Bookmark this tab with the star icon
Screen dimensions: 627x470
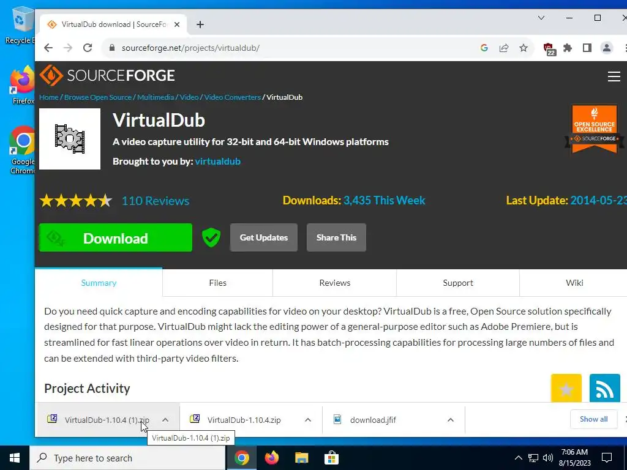pyautogui.click(x=524, y=48)
